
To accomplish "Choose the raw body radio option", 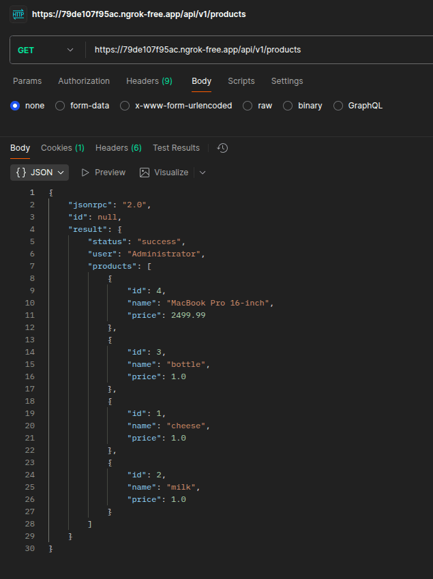I will pyautogui.click(x=248, y=106).
